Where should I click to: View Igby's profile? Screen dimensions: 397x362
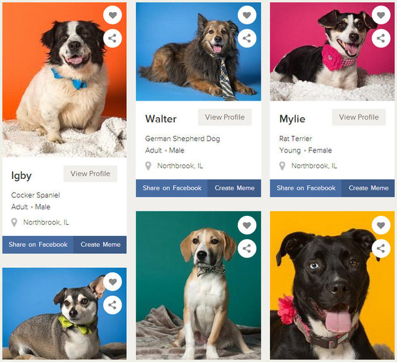(x=90, y=174)
